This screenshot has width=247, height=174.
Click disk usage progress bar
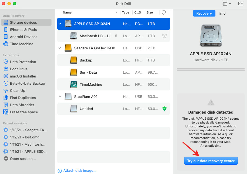point(211,69)
